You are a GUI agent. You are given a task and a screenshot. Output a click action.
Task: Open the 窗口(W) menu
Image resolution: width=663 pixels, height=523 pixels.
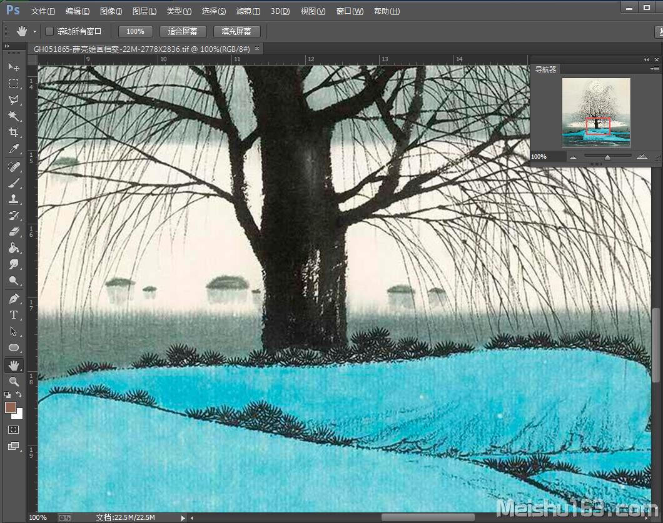pos(350,11)
